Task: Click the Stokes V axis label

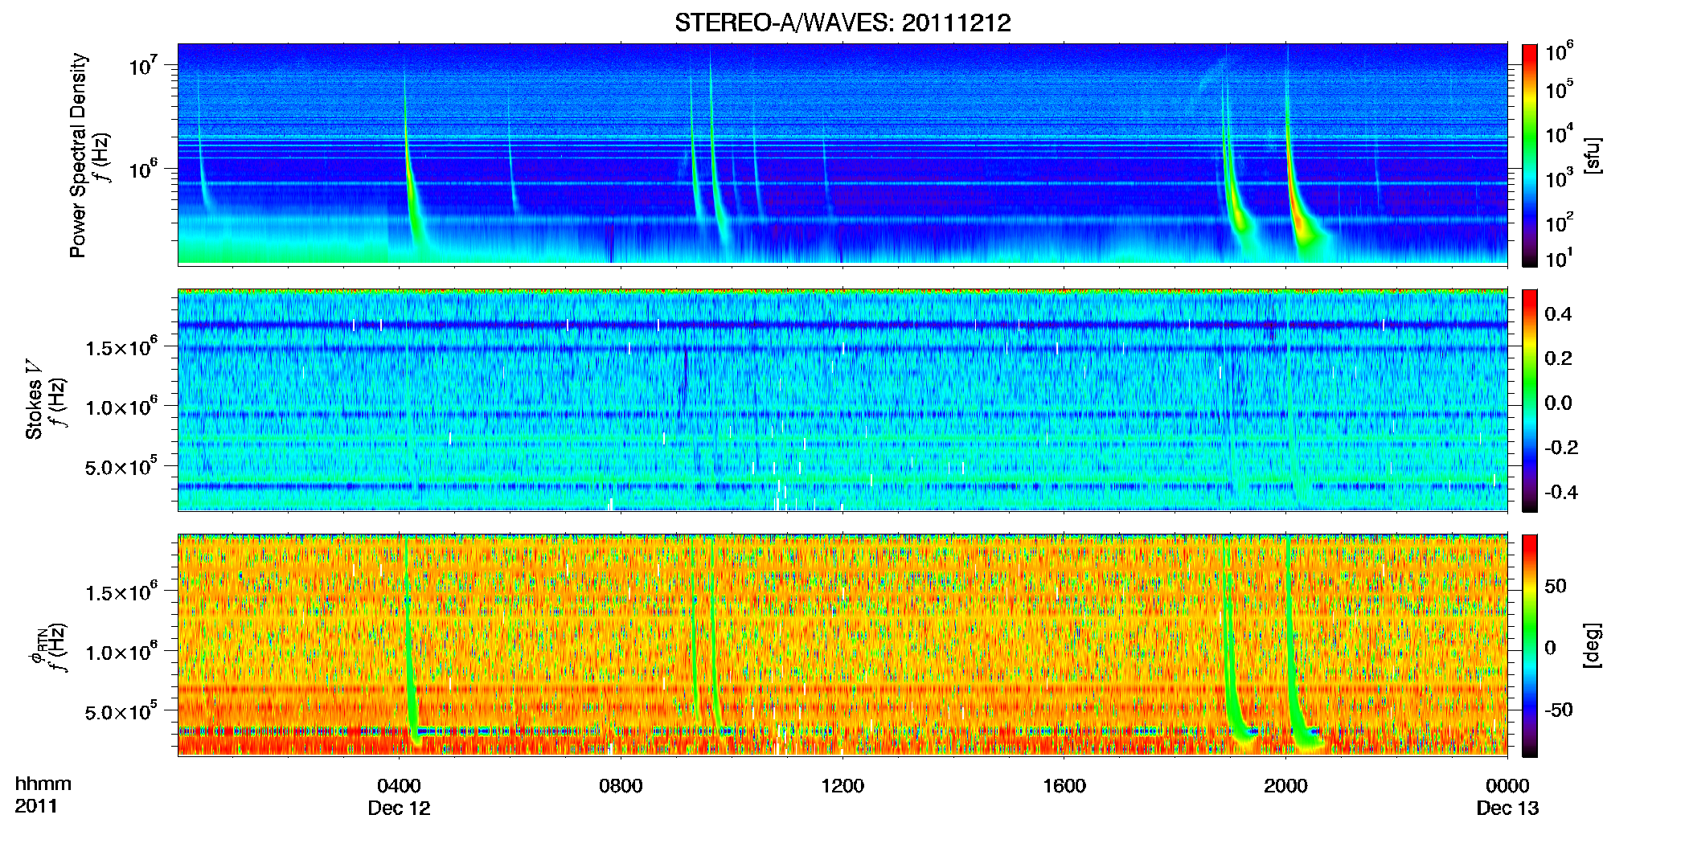Action: (34, 399)
